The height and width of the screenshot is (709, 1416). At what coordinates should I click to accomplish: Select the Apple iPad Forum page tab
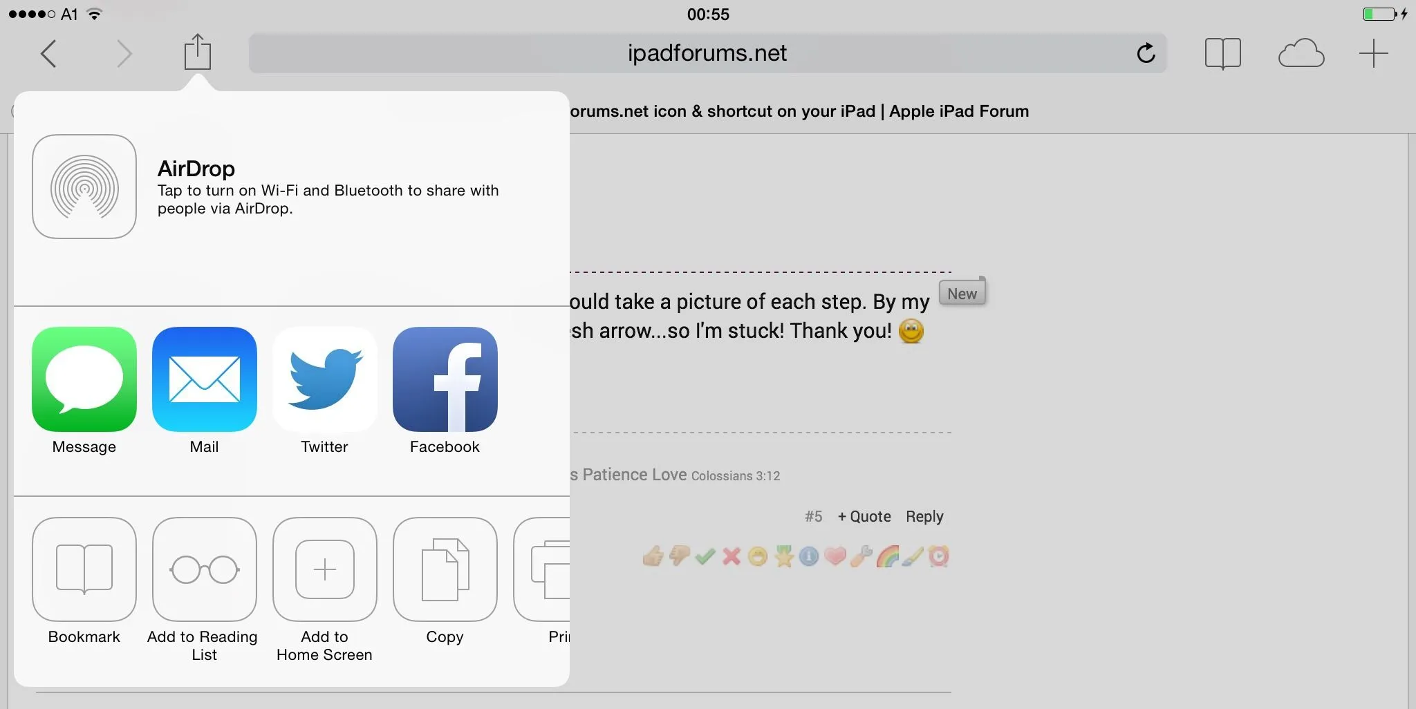tap(799, 111)
